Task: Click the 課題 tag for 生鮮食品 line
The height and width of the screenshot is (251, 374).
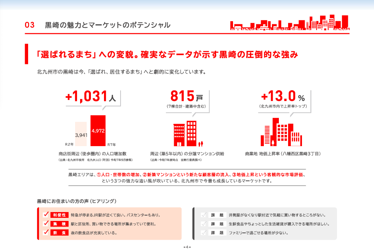Action: coord(217,224)
